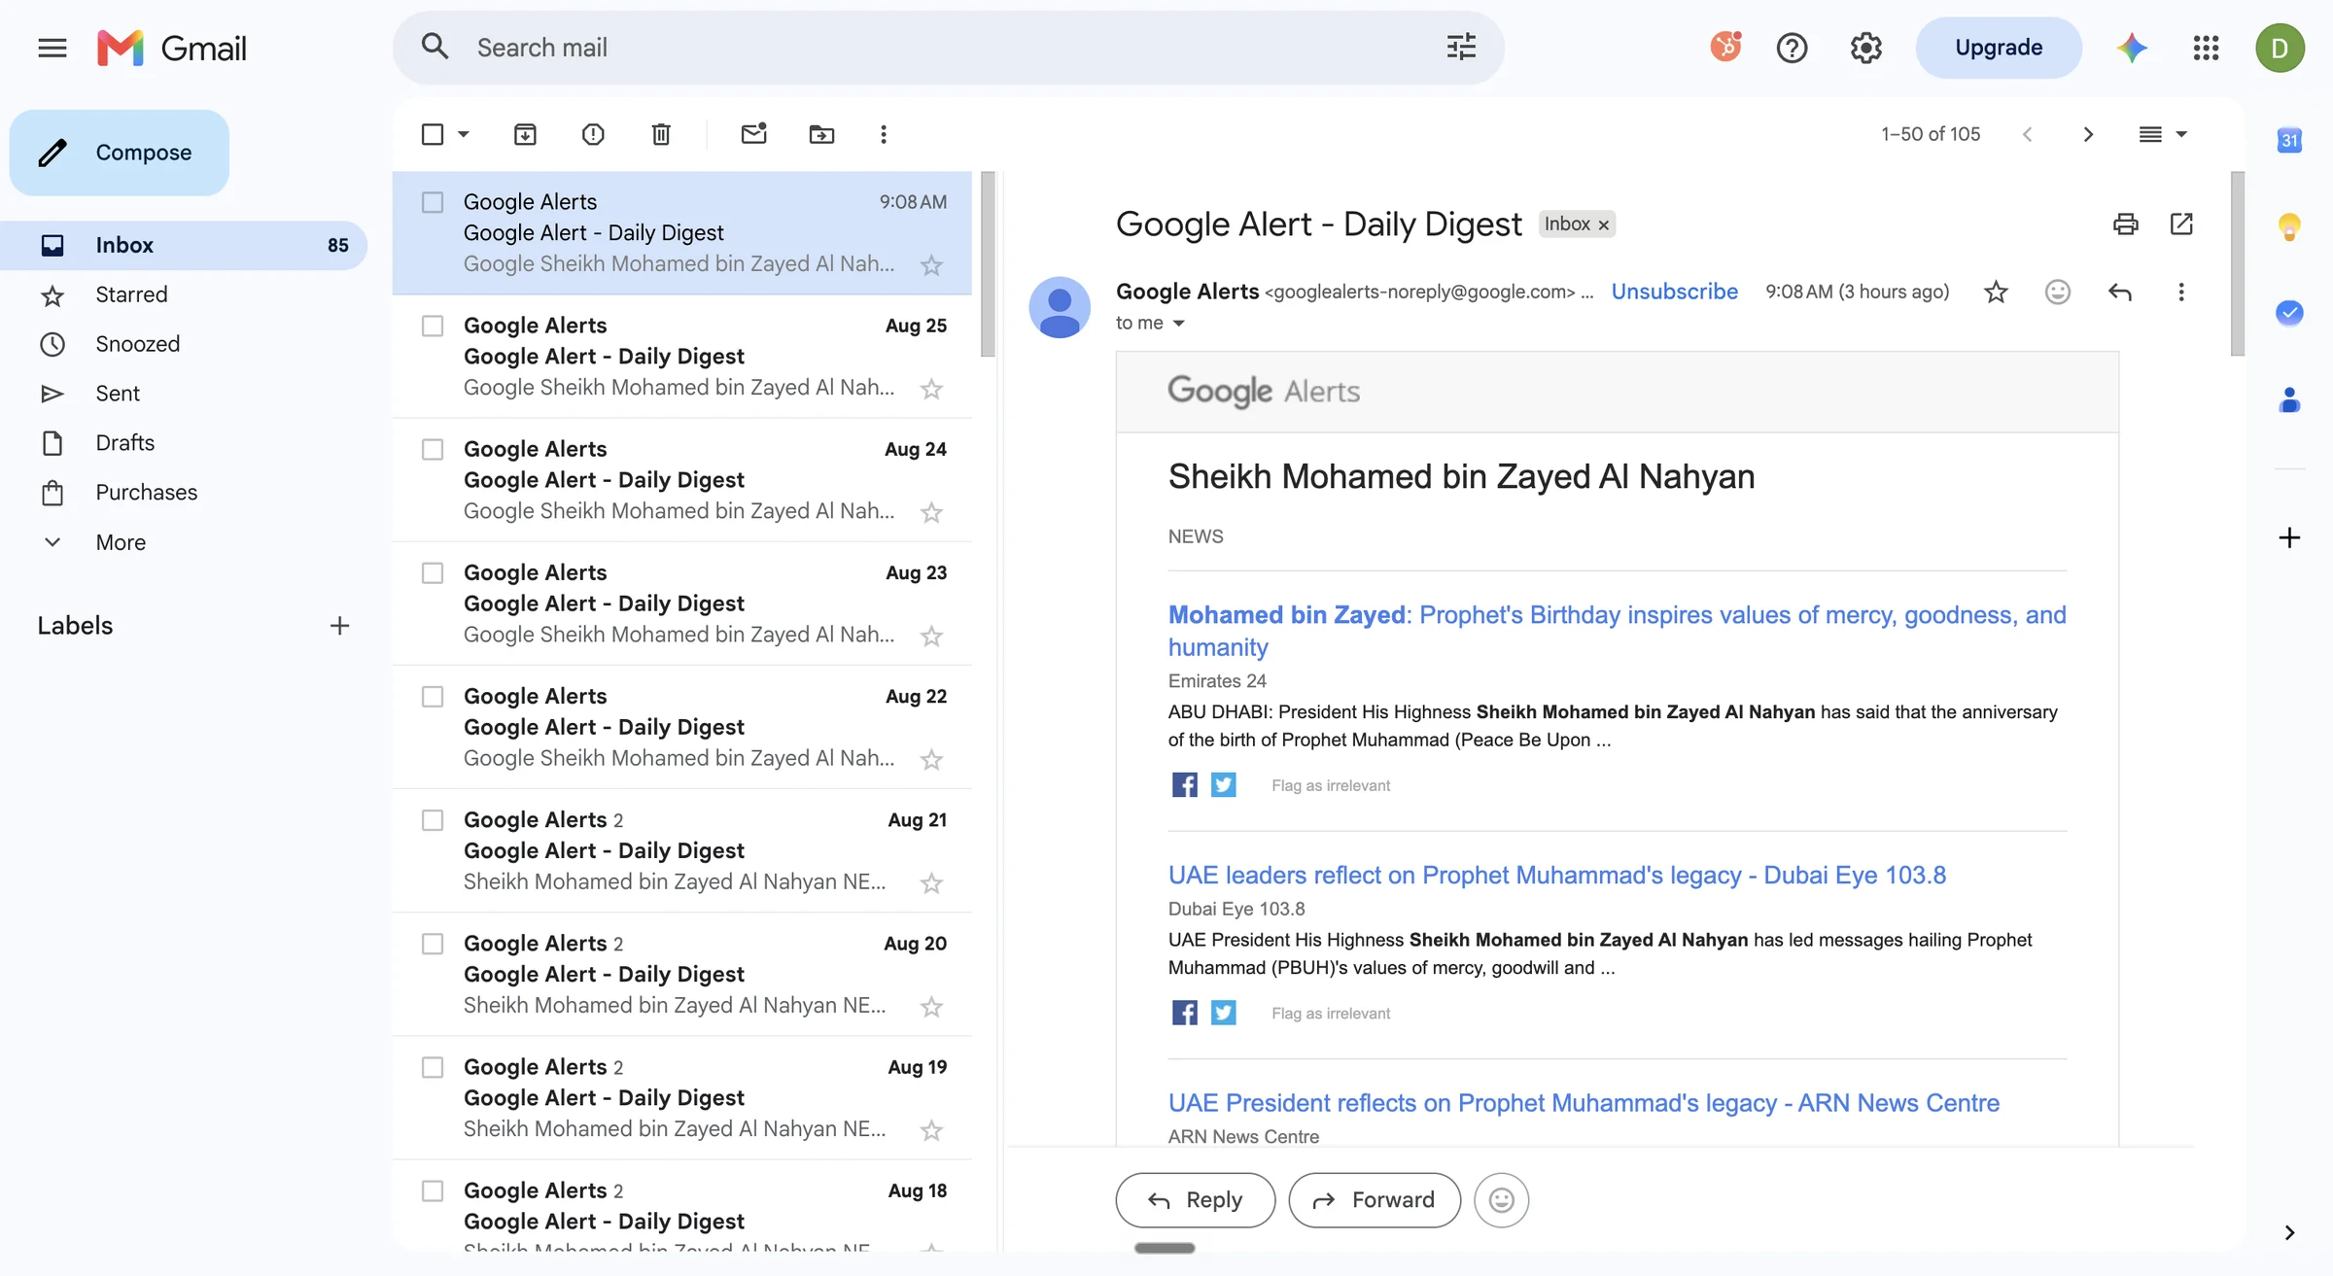
Task: Open the Snoozed folder
Action: point(185,344)
